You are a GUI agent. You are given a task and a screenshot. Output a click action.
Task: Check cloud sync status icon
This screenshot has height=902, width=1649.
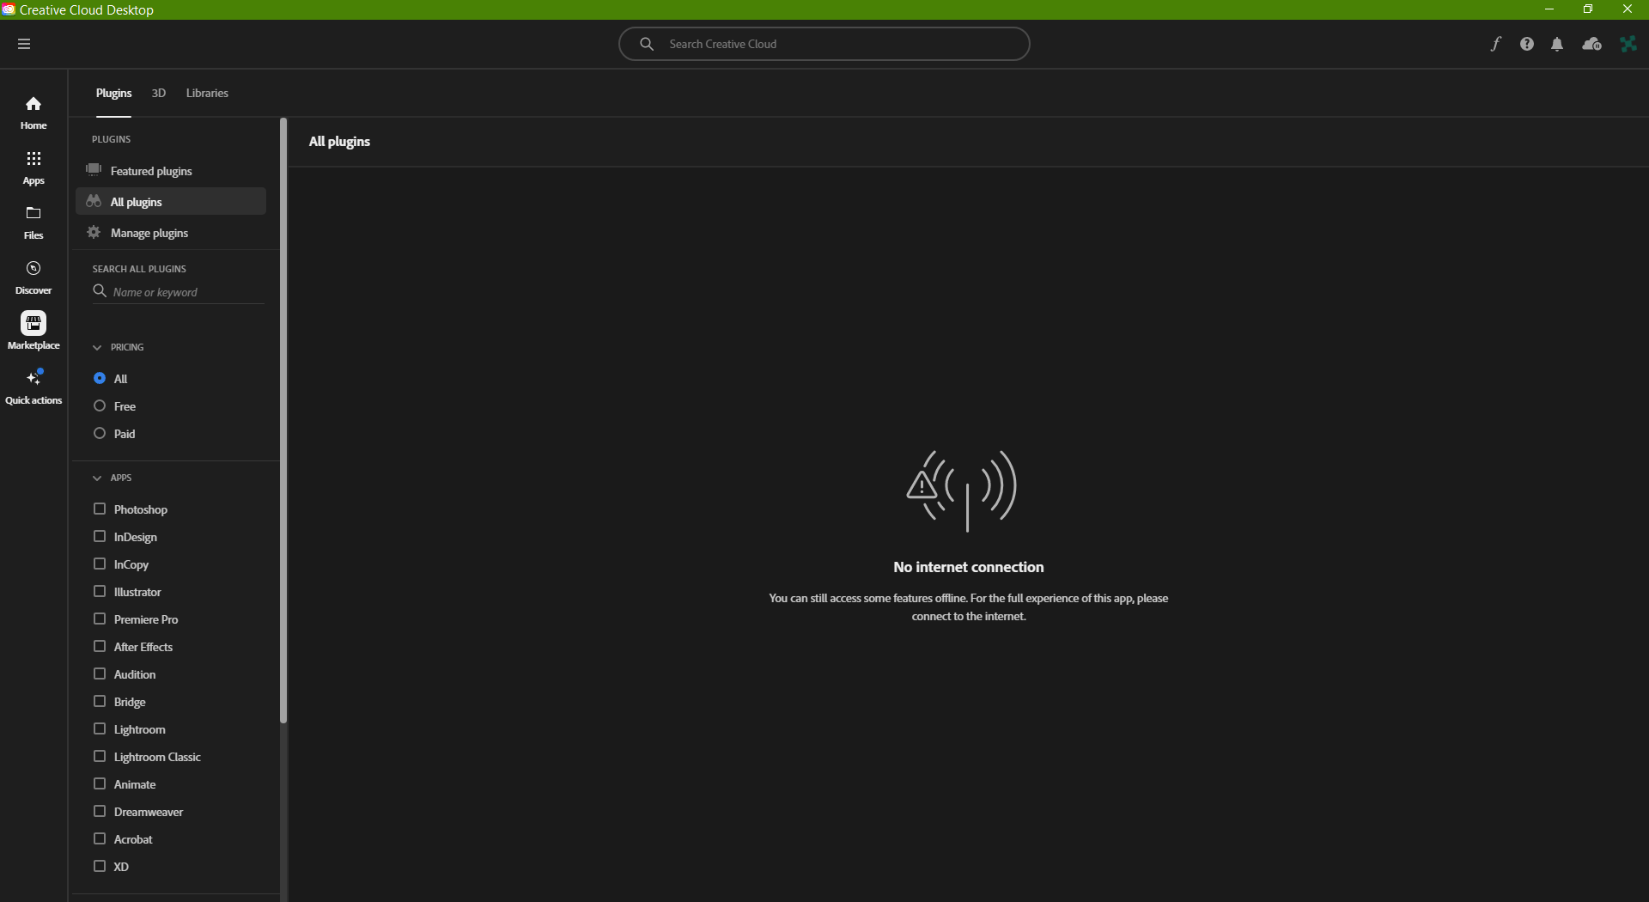click(x=1591, y=44)
